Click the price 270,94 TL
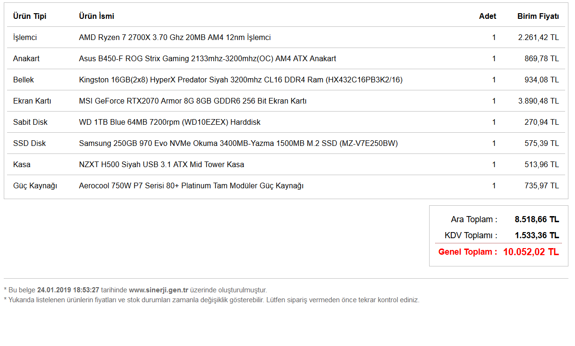The image size is (575, 346). pos(542,122)
